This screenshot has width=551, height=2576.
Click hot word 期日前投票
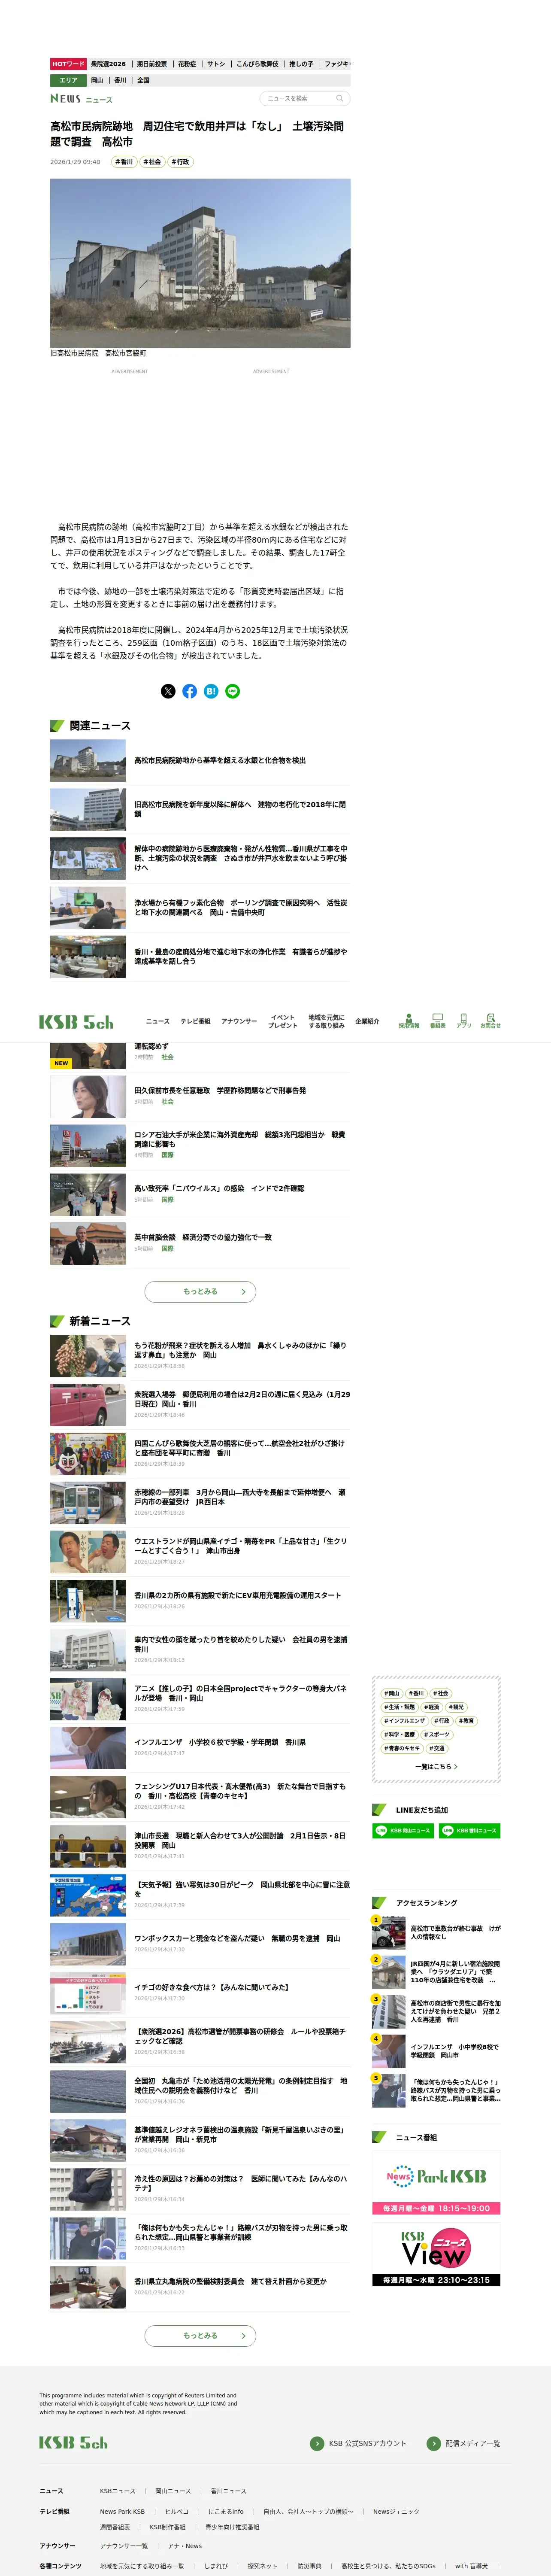[152, 64]
